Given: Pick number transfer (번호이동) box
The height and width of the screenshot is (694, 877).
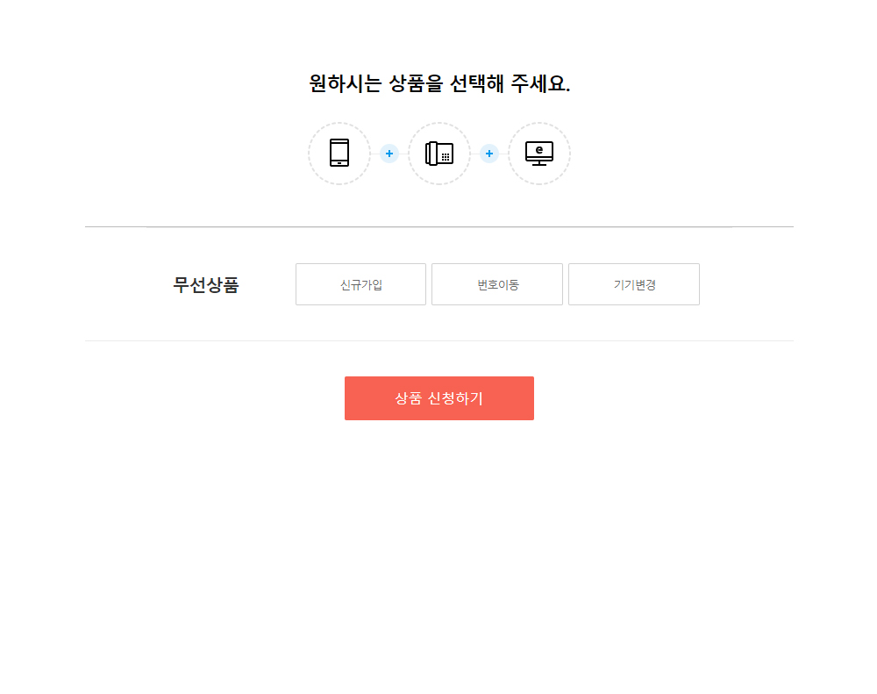Looking at the screenshot, I should click(x=497, y=284).
